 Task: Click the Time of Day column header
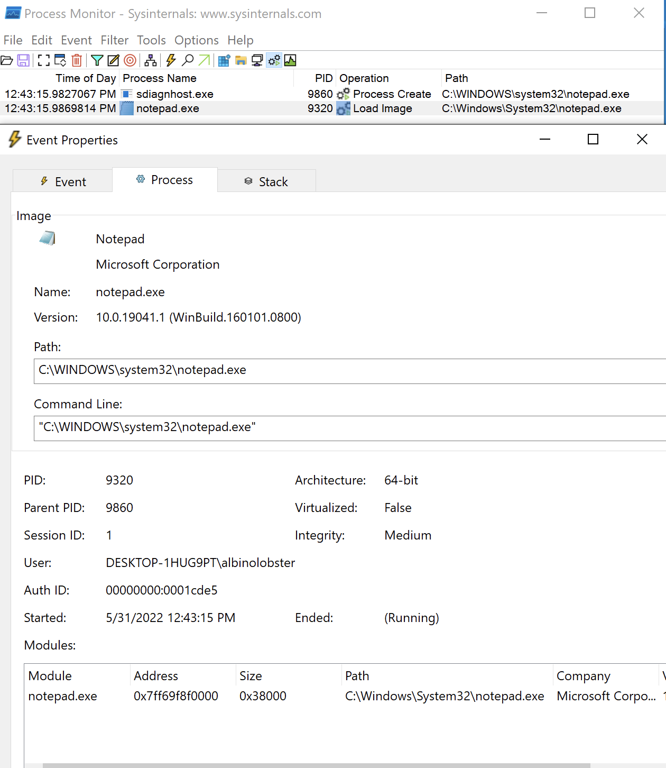(60, 78)
